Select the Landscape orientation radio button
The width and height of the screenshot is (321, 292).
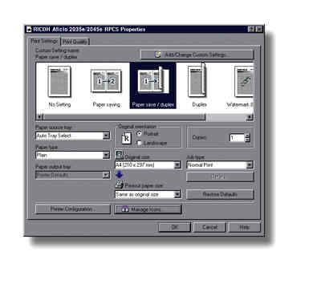click(139, 143)
